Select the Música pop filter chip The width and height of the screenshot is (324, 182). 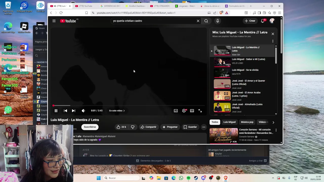click(247, 122)
